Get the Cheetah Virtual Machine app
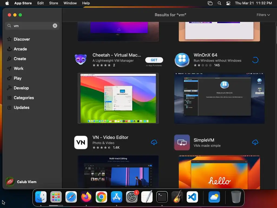The height and width of the screenshot is (208, 277). [154, 60]
